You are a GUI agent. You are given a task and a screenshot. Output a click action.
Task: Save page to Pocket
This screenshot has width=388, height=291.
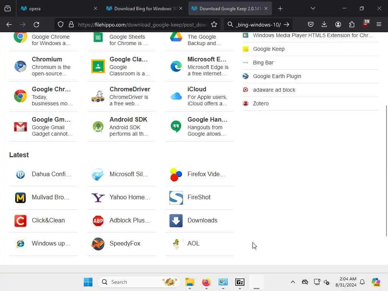(311, 24)
